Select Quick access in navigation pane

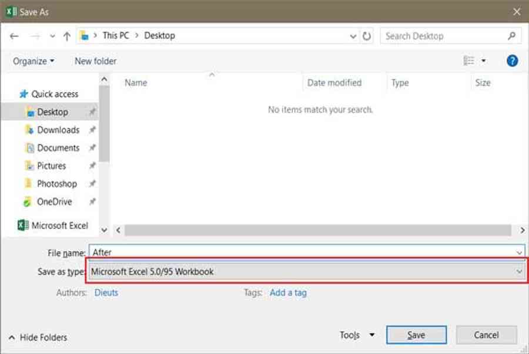[55, 94]
